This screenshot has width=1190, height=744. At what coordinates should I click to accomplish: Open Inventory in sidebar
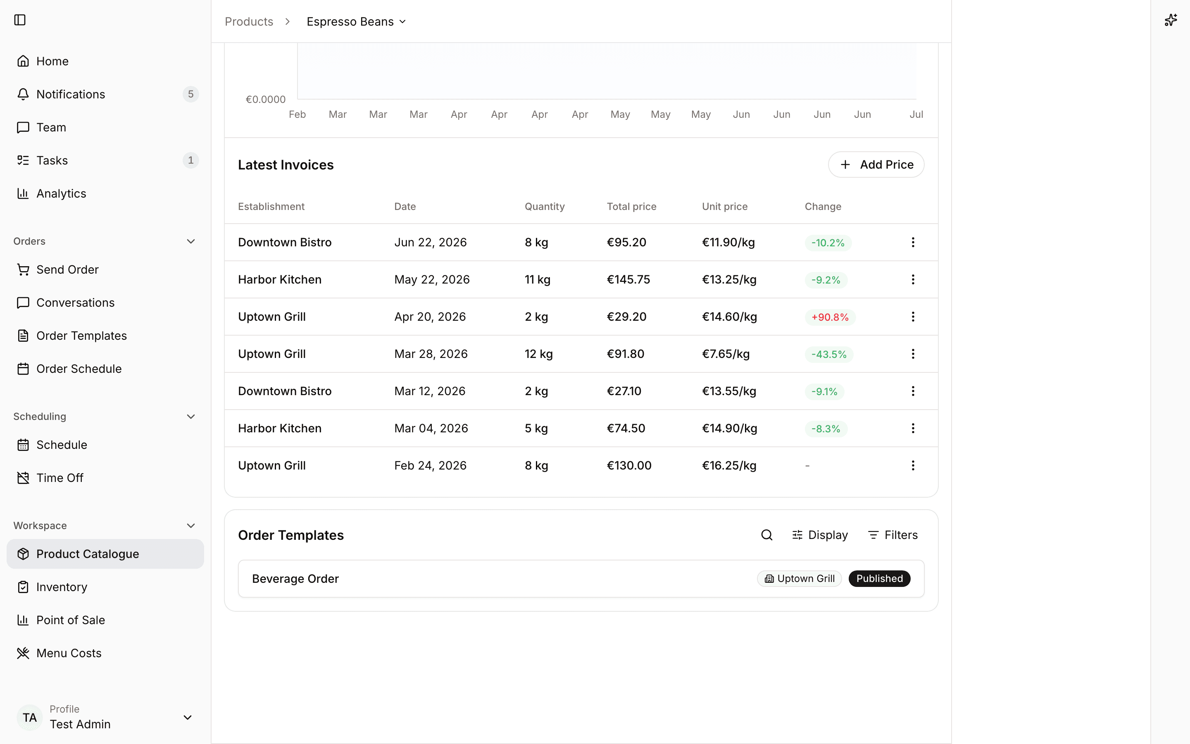pyautogui.click(x=105, y=587)
